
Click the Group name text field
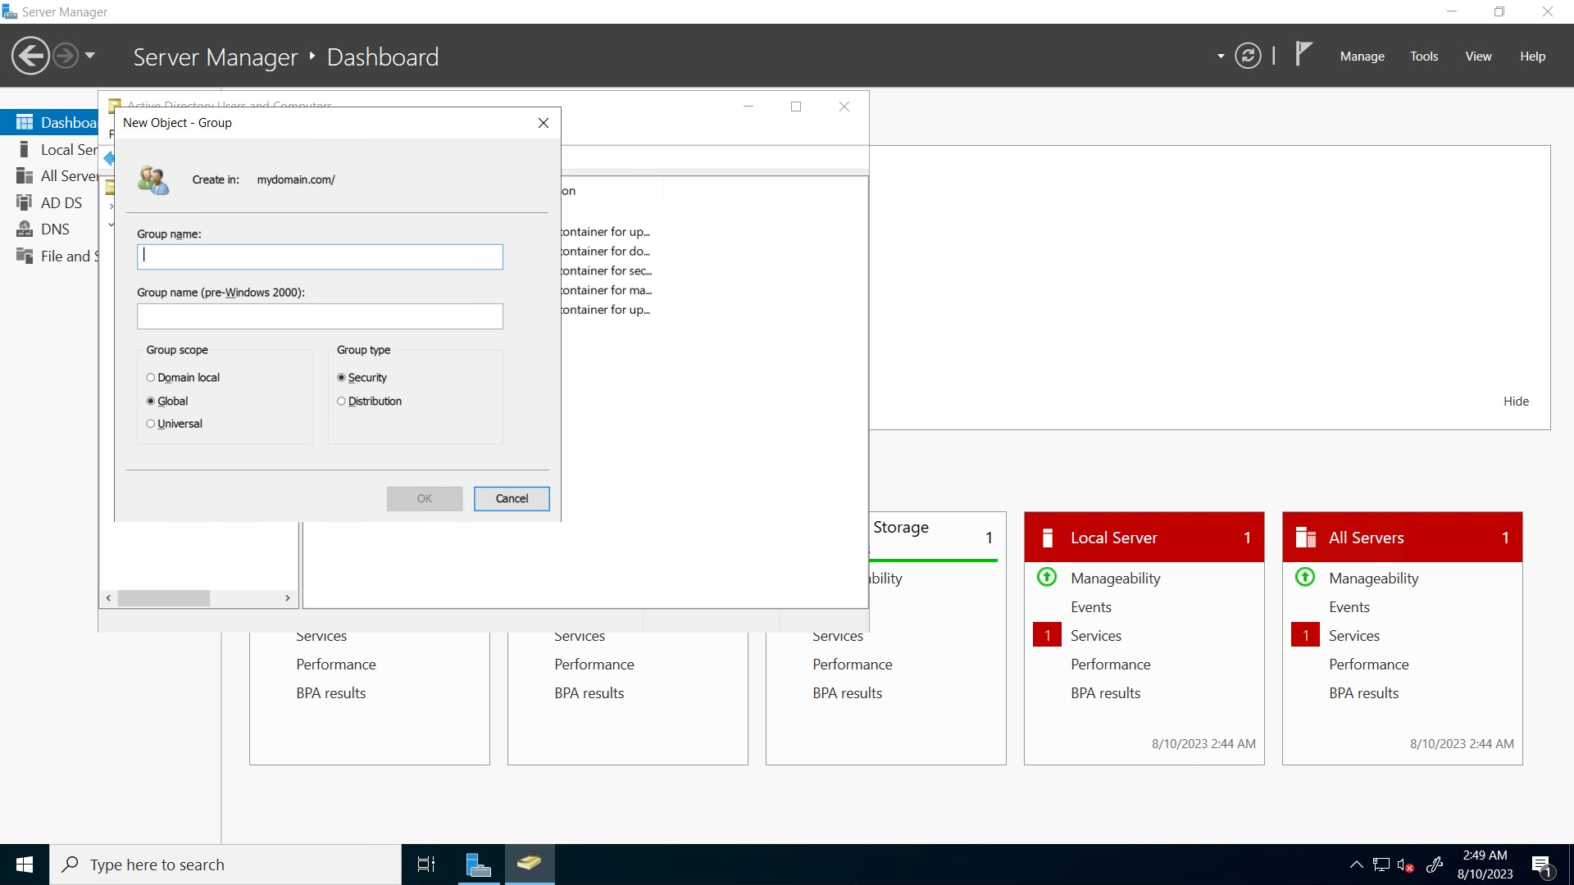tap(320, 256)
